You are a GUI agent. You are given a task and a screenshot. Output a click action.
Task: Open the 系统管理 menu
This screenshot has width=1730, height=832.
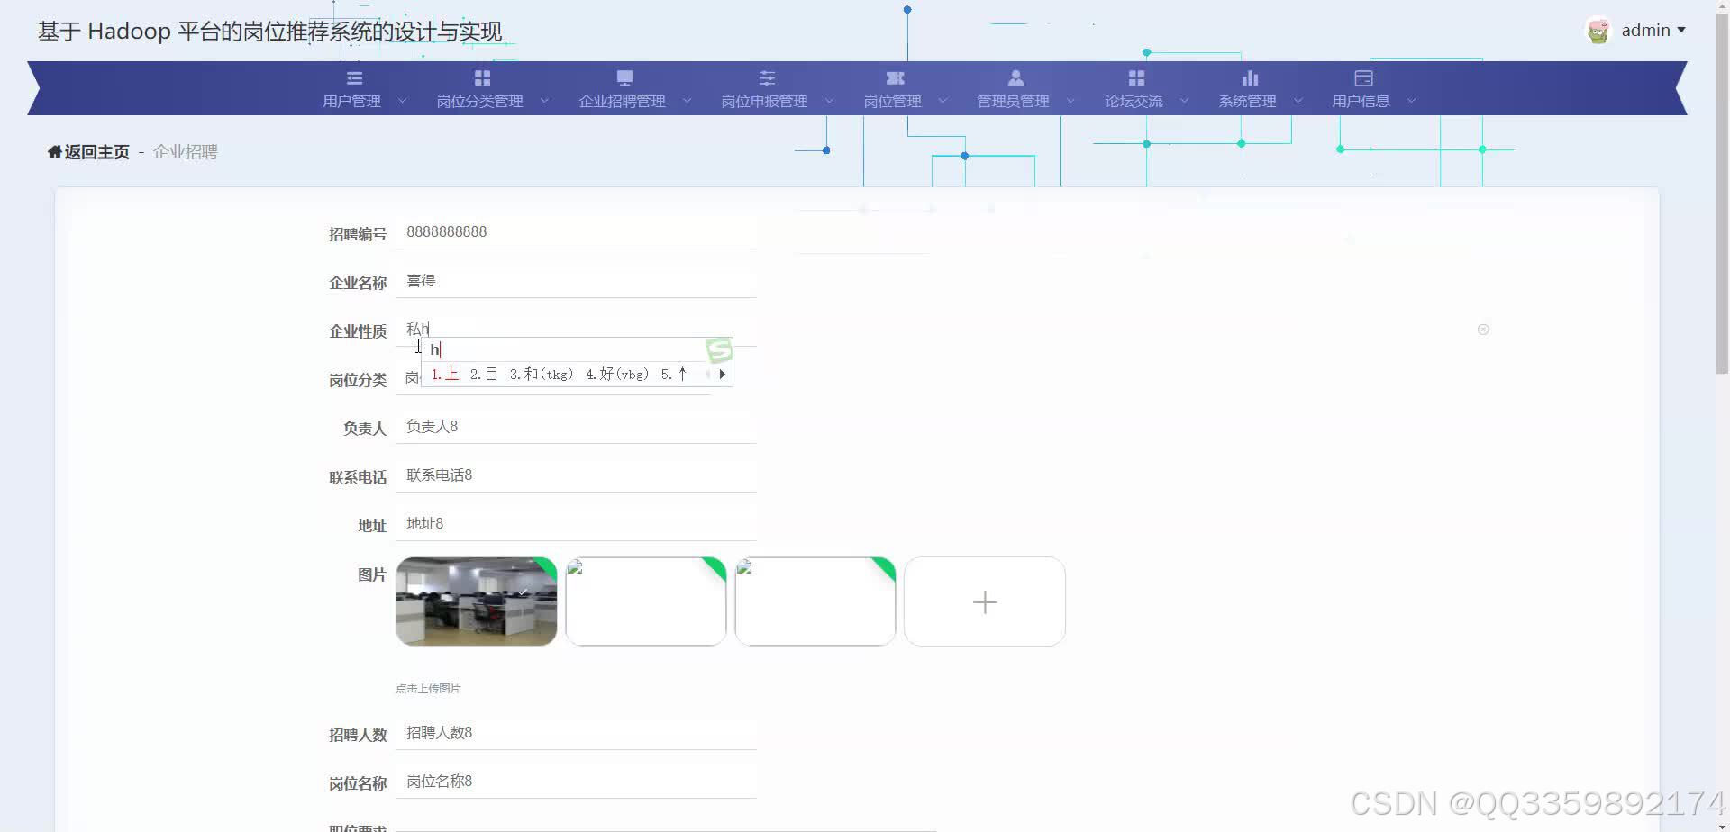(x=1248, y=102)
